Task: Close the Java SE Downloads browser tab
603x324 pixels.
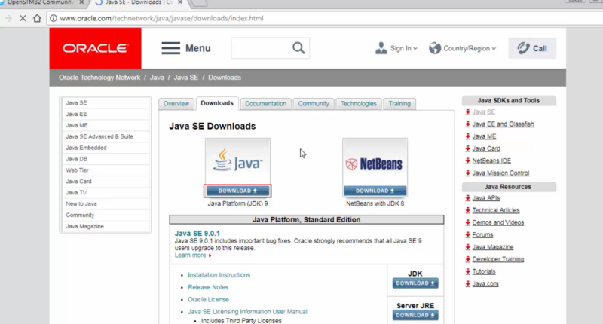Action: tap(180, 2)
